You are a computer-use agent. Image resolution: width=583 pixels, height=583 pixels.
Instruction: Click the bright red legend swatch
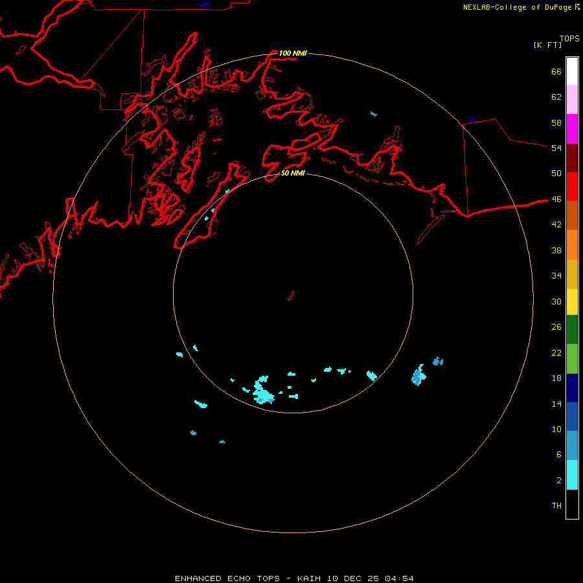[x=572, y=187]
